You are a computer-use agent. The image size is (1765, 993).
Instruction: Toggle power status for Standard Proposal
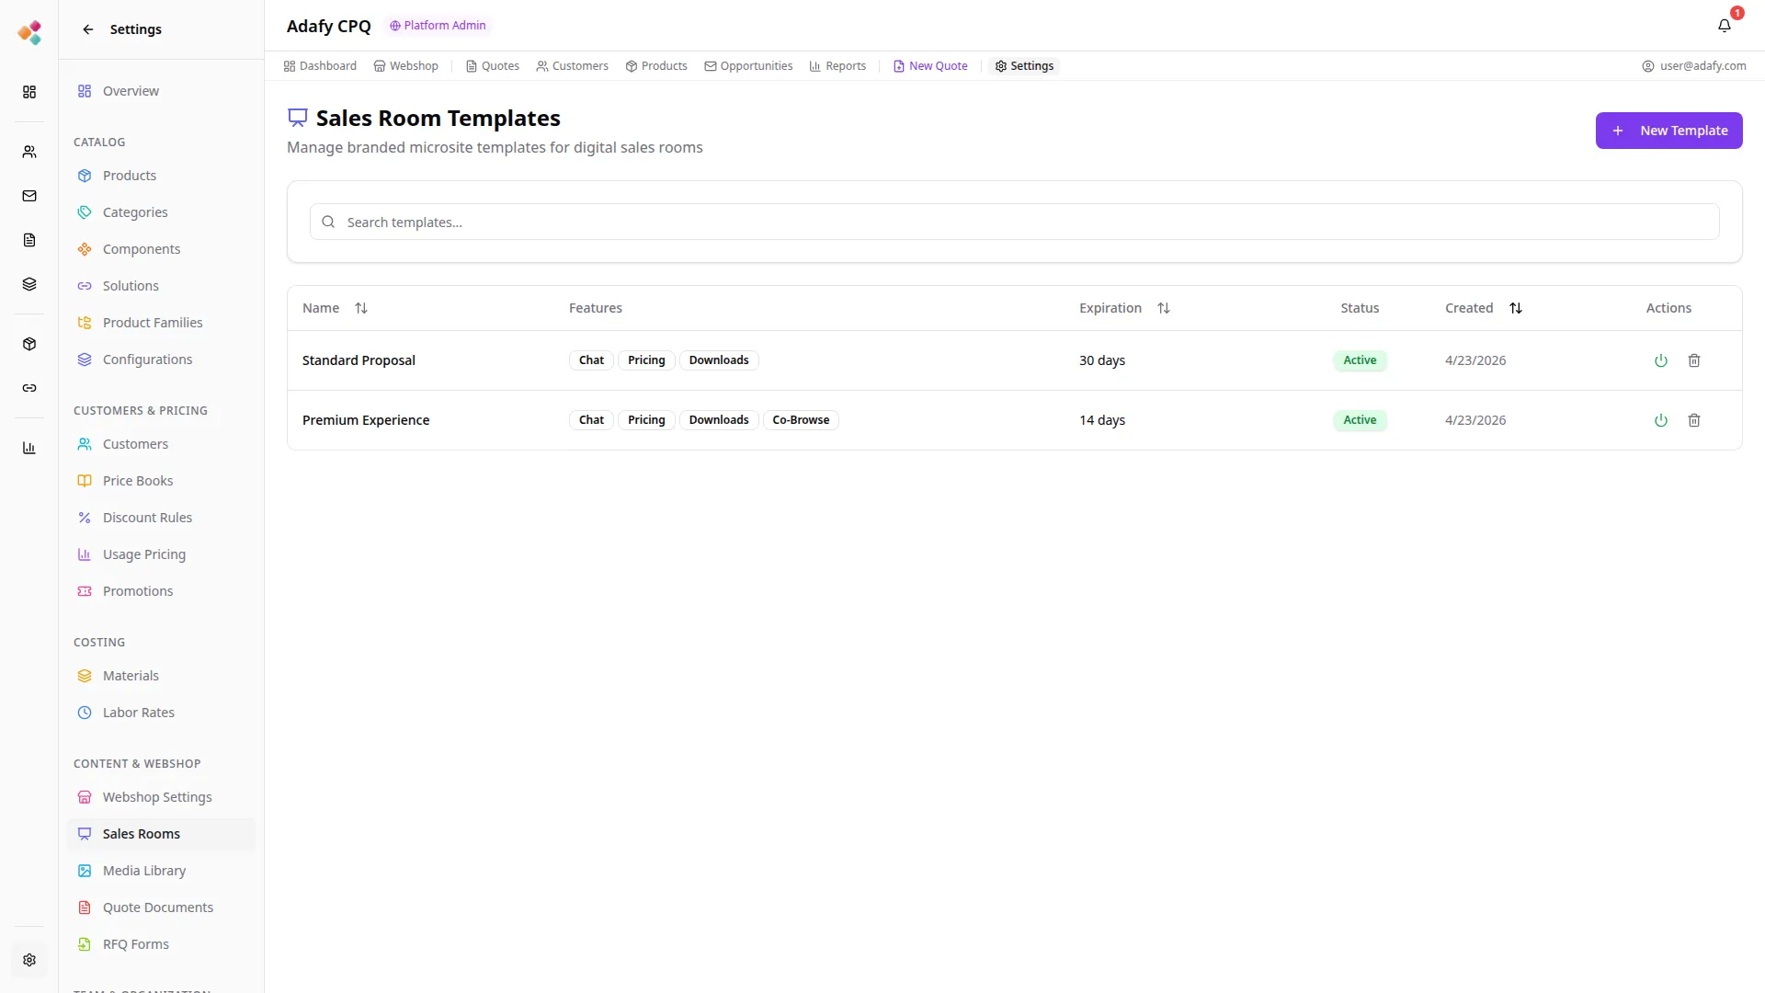pyautogui.click(x=1660, y=360)
